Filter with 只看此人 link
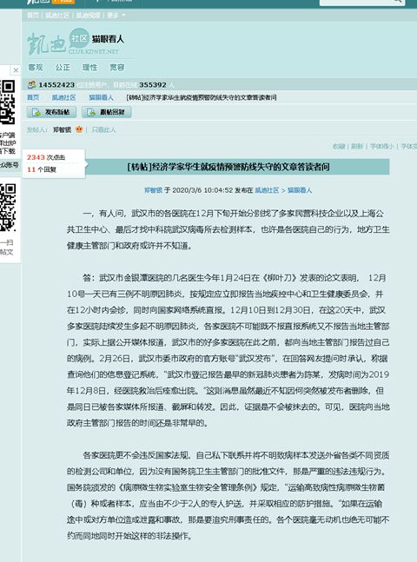Screen dimensions: 417x562 (103, 129)
